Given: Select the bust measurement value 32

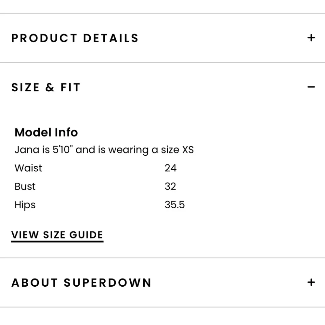Looking at the screenshot, I should pyautogui.click(x=170, y=186).
